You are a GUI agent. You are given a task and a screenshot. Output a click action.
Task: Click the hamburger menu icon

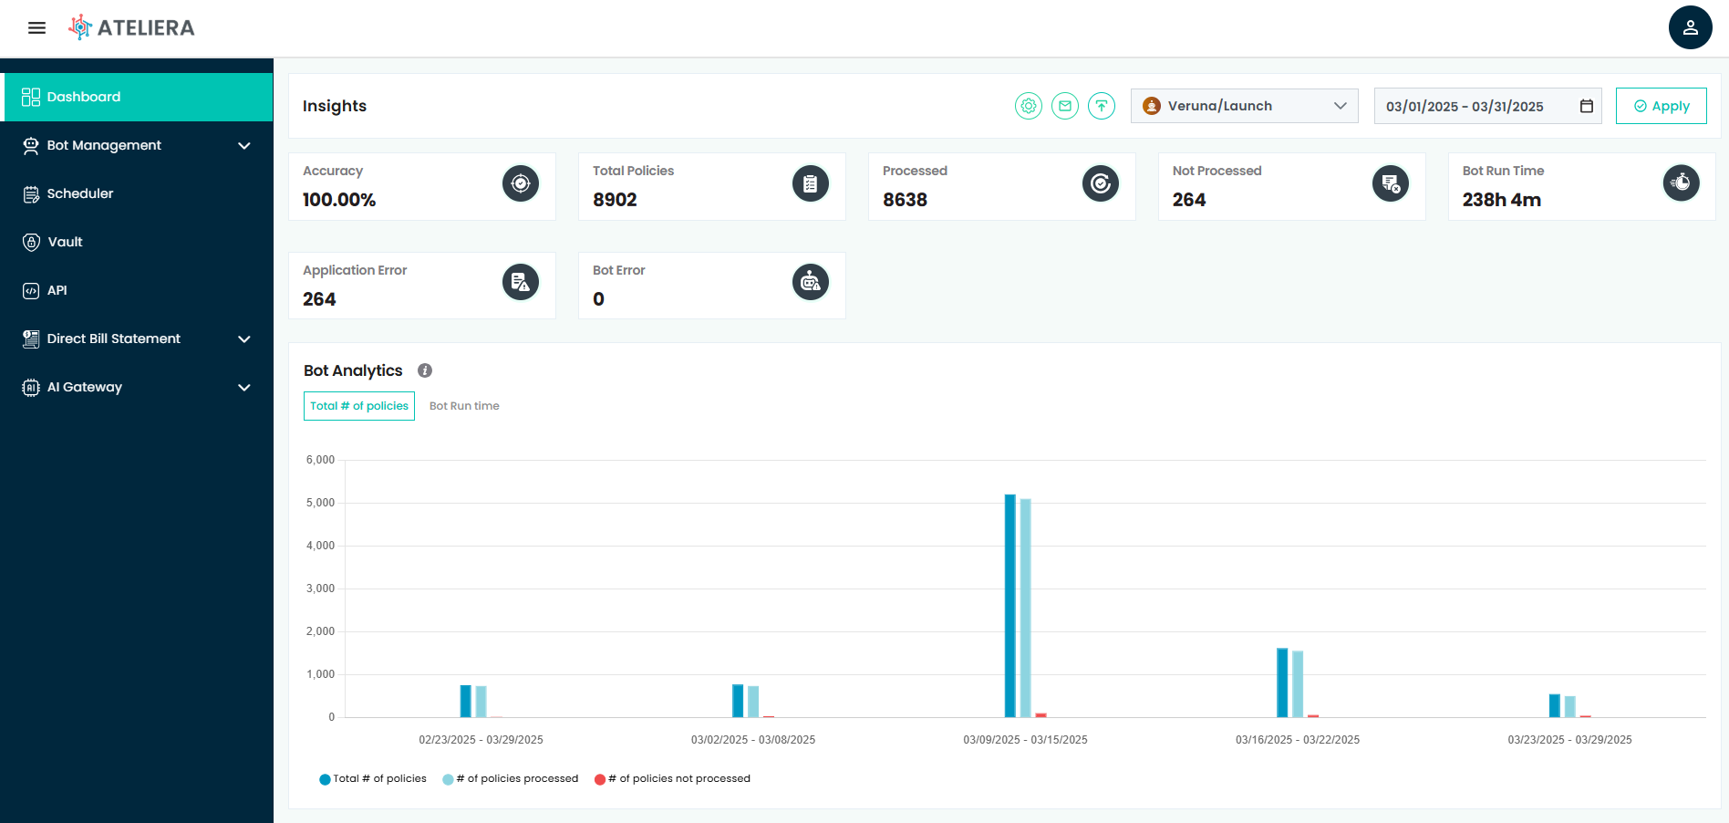tap(36, 27)
